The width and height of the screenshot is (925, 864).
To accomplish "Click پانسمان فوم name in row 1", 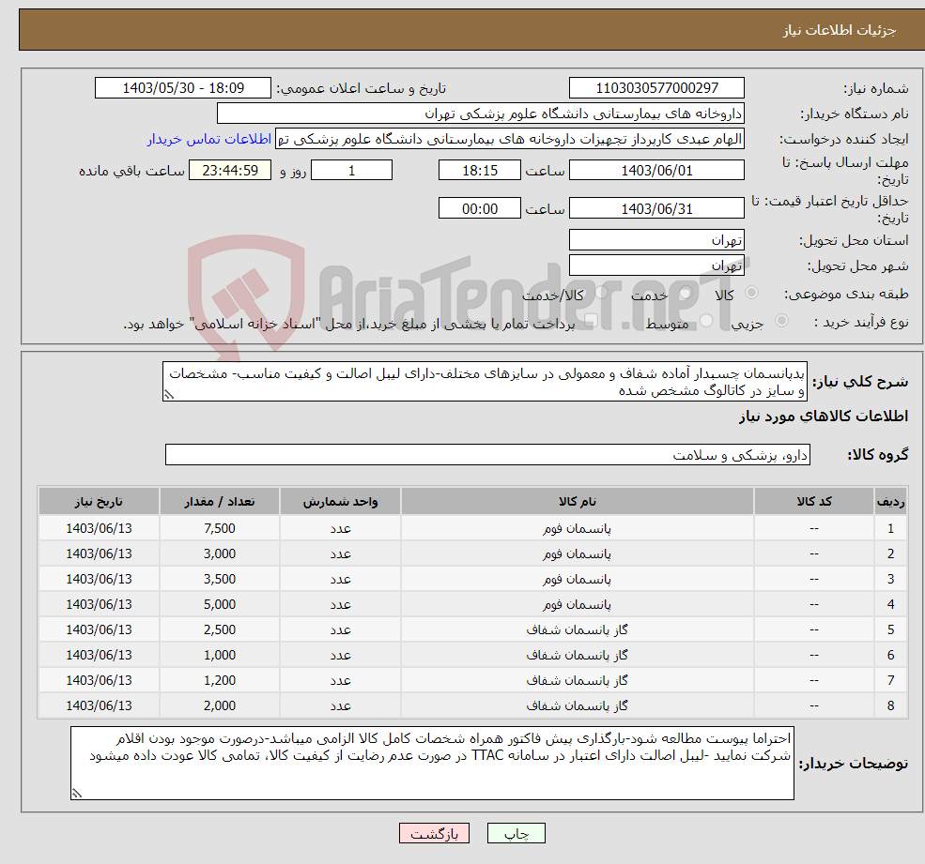I will click(577, 529).
